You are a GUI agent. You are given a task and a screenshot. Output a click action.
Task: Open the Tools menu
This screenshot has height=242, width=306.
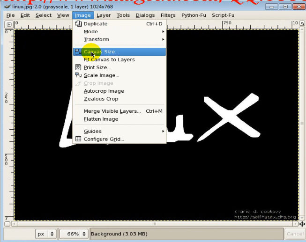(123, 15)
